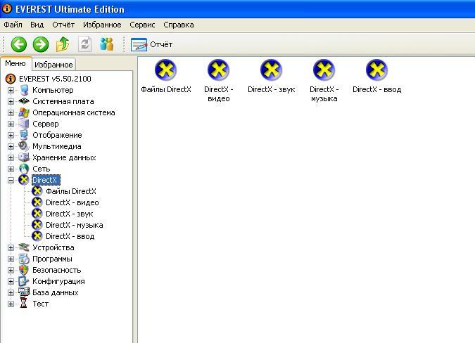Expand the Компьютер tree node
The width and height of the screenshot is (475, 343).
(11, 90)
